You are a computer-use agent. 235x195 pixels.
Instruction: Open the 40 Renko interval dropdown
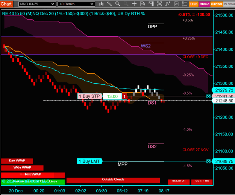coord(76,4)
